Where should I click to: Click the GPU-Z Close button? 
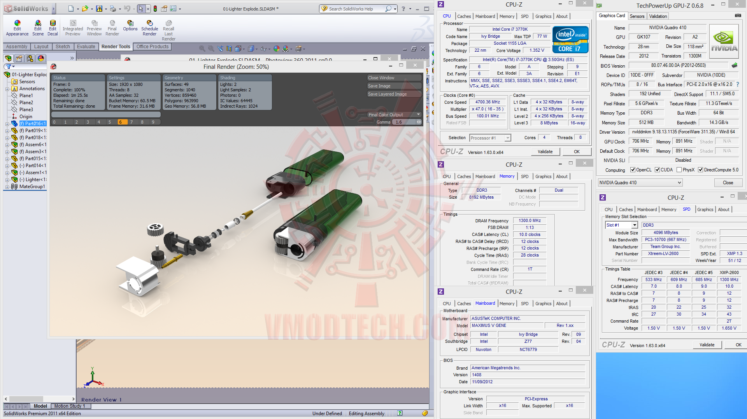point(728,183)
